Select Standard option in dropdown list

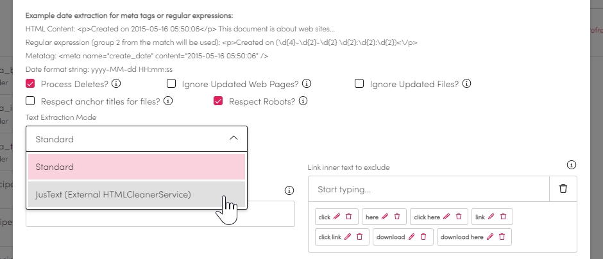[x=136, y=167]
